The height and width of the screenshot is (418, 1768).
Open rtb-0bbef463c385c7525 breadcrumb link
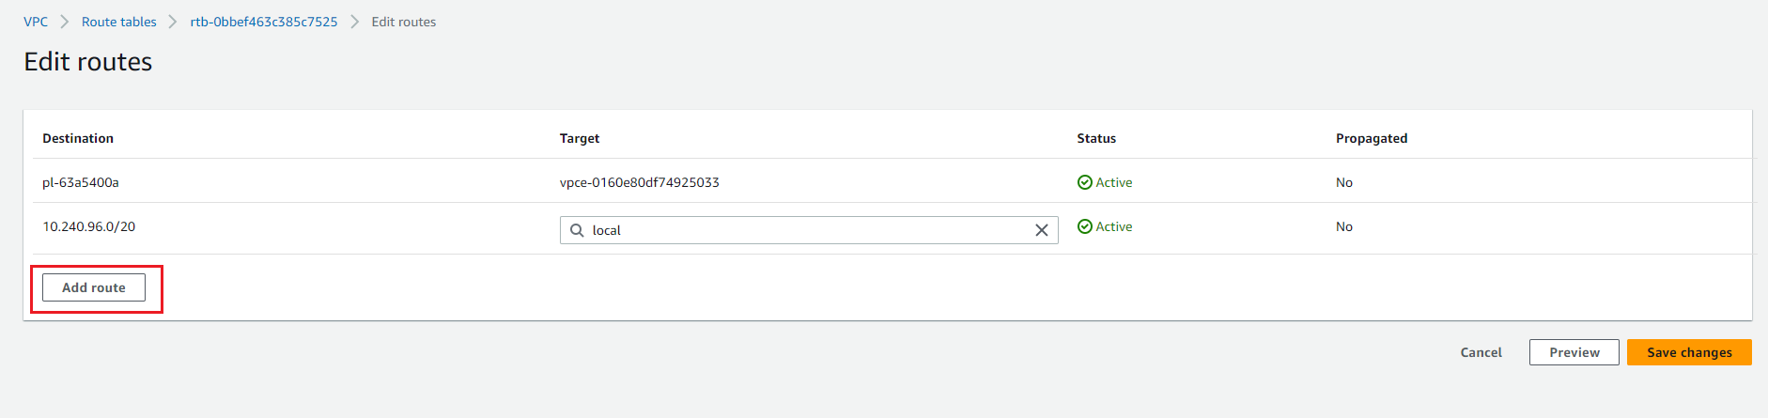[264, 22]
